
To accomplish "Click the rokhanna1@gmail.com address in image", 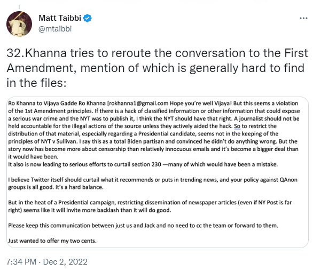I will point(138,103).
